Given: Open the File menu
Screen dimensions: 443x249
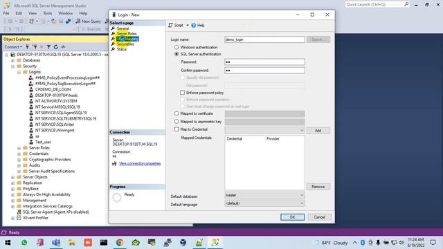Looking at the screenshot, I should (x=6, y=13).
